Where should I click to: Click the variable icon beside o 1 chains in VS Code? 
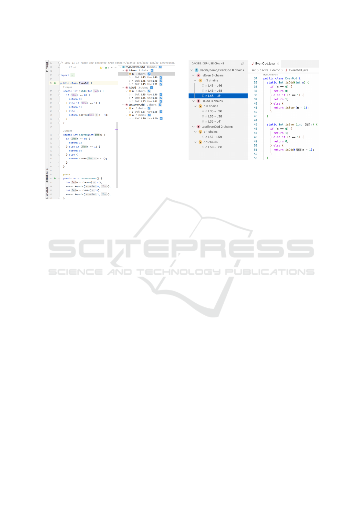coord(200,142)
